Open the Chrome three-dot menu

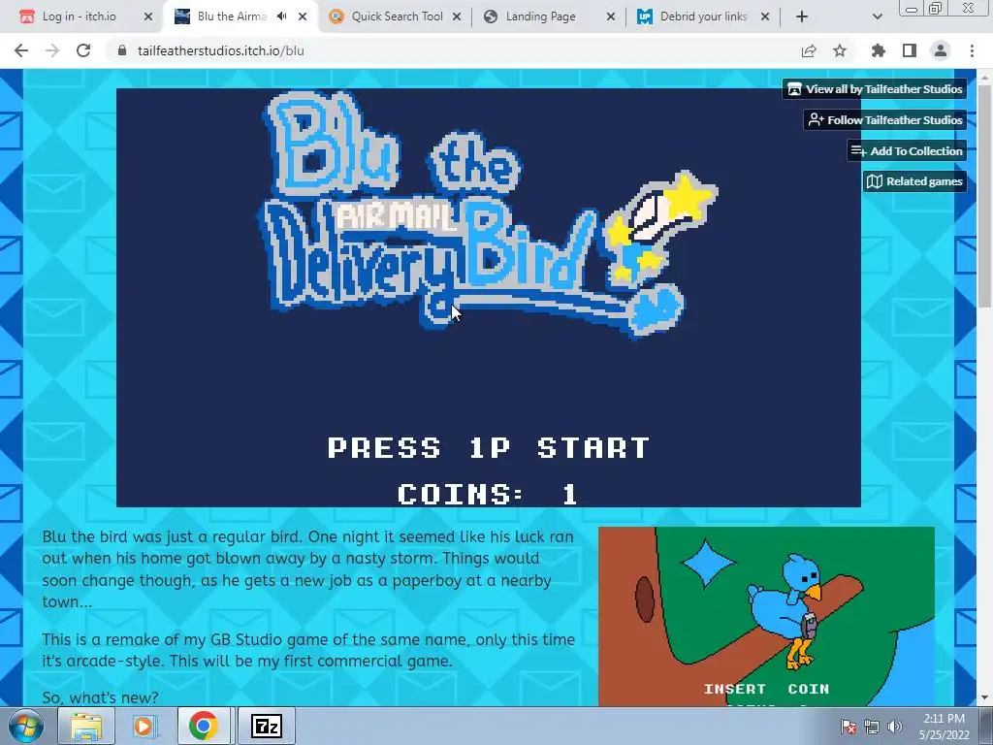click(x=972, y=50)
